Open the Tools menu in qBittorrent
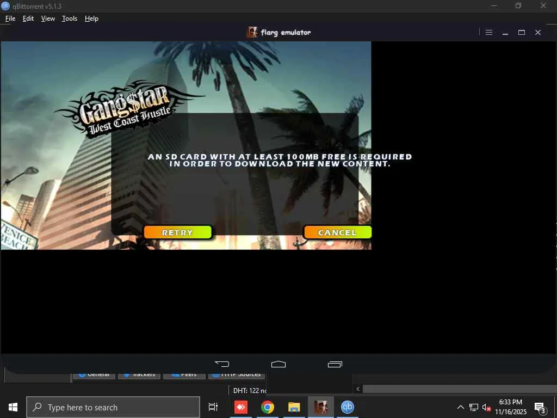Image resolution: width=557 pixels, height=418 pixels. pos(70,19)
